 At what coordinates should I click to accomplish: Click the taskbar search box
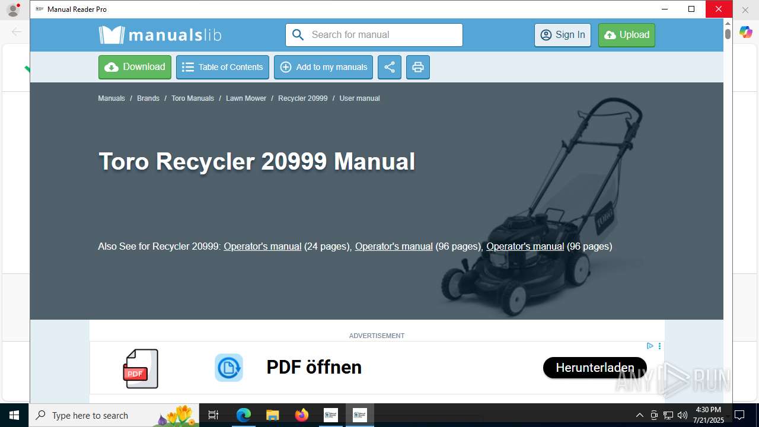tap(114, 415)
